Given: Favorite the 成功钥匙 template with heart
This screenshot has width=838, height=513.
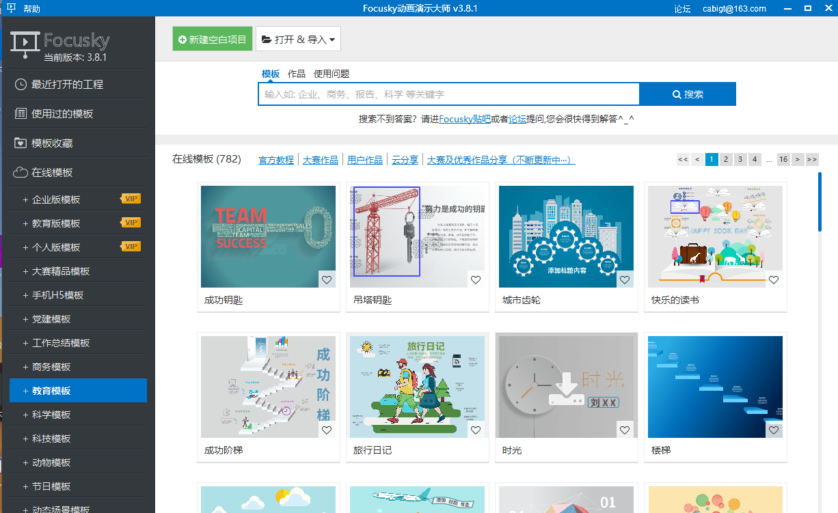Looking at the screenshot, I should [x=327, y=279].
